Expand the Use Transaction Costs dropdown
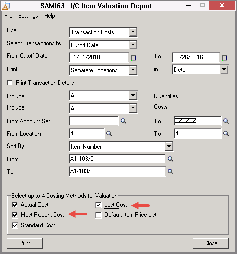The height and width of the screenshot is (254, 237). (133, 32)
